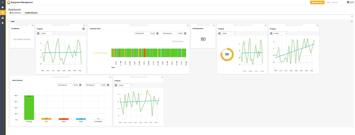Open calendar icon in bottom Property widget
Viewport: 355px width, 135px height.
(116, 85)
